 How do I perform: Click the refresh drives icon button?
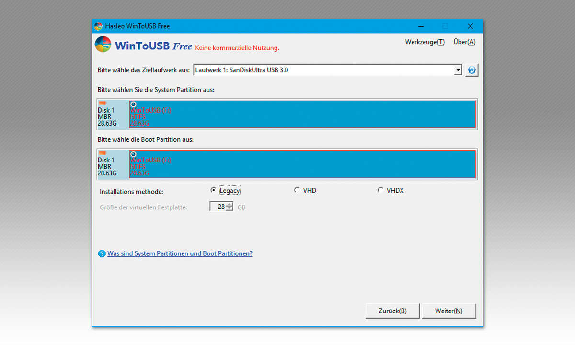(472, 70)
